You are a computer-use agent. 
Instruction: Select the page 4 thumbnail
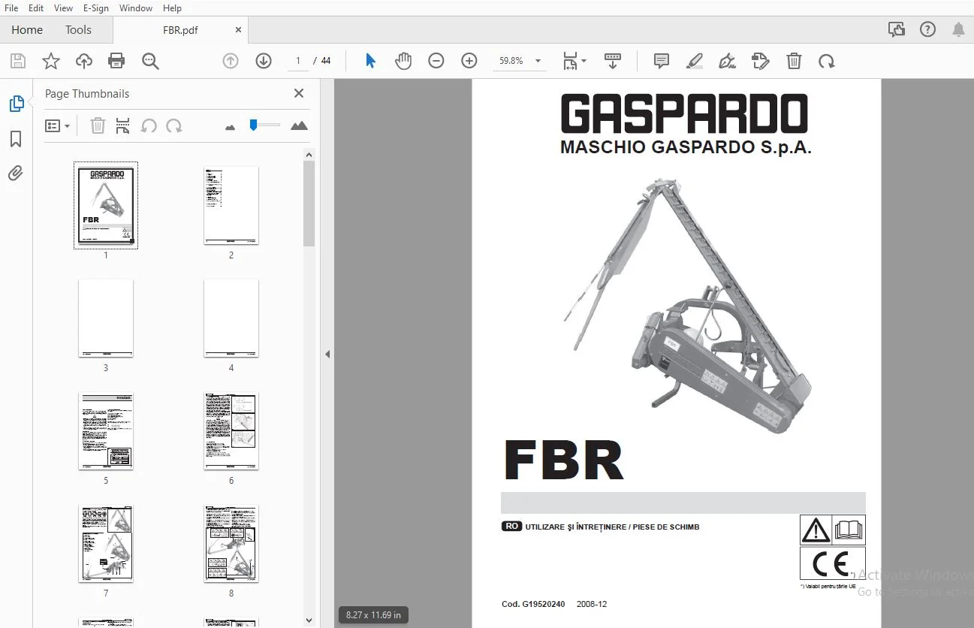click(x=231, y=318)
